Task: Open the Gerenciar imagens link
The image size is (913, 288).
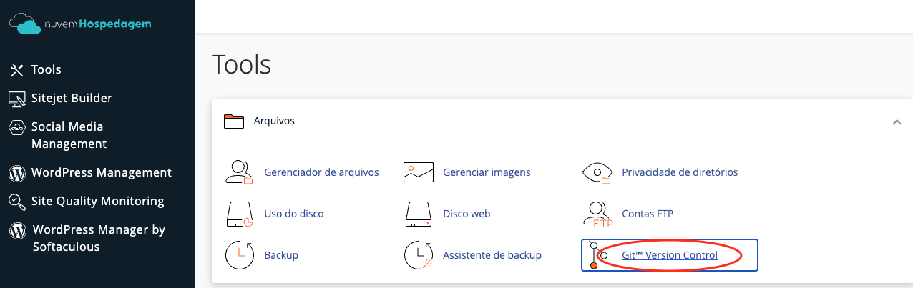Action: click(487, 172)
